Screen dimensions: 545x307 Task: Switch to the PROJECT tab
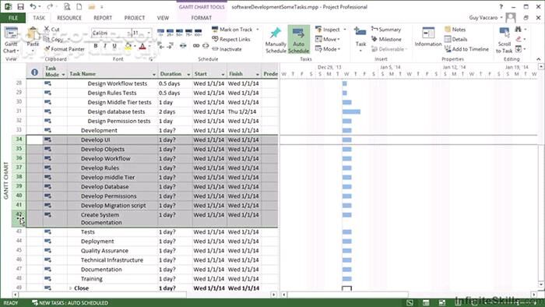coord(135,18)
